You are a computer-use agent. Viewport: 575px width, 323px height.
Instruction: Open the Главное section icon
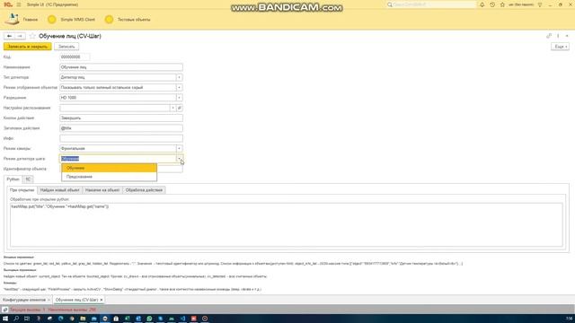pos(12,19)
